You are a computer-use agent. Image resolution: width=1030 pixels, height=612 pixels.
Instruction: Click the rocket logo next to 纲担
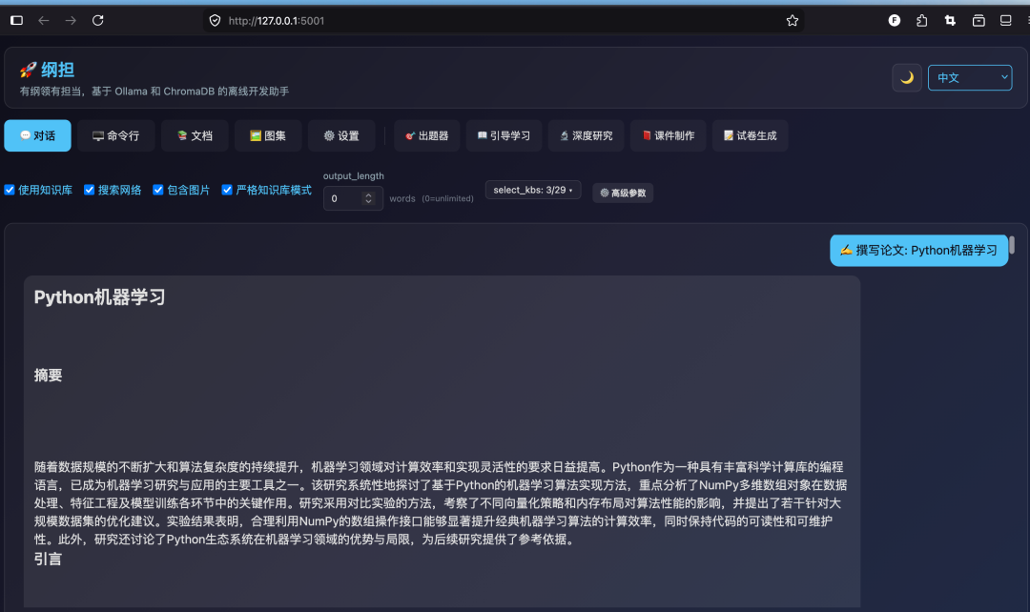(29, 70)
